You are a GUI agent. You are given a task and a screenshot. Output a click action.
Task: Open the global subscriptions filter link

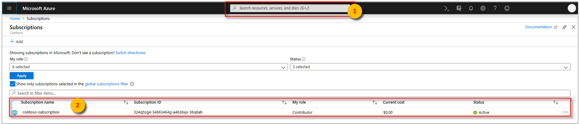(x=106, y=84)
